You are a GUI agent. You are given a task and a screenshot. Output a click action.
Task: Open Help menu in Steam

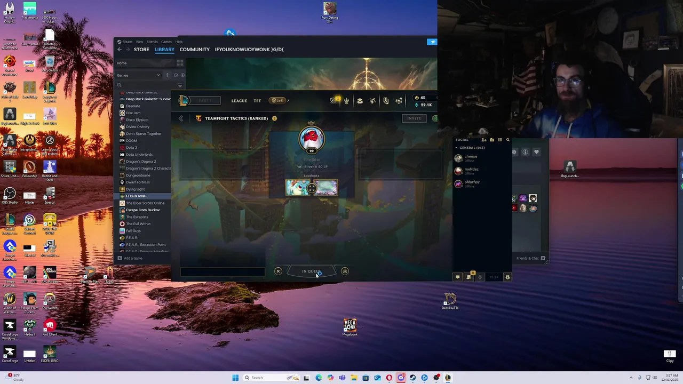(179, 42)
